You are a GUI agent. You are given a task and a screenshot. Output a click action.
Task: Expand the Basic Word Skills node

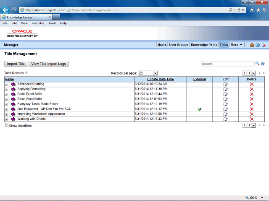[x=7, y=100]
